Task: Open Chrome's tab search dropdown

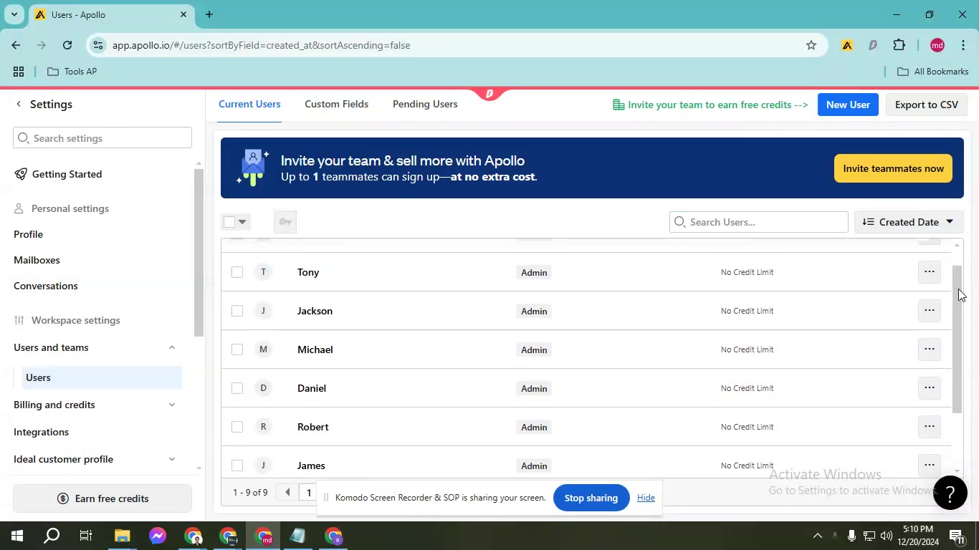Action: point(14,14)
